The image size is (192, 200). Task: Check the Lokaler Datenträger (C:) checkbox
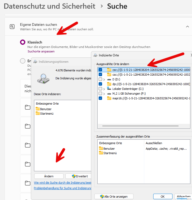[100, 89]
